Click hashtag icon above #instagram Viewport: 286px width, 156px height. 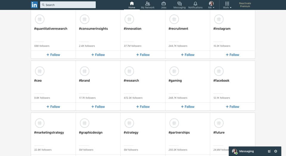(219, 19)
